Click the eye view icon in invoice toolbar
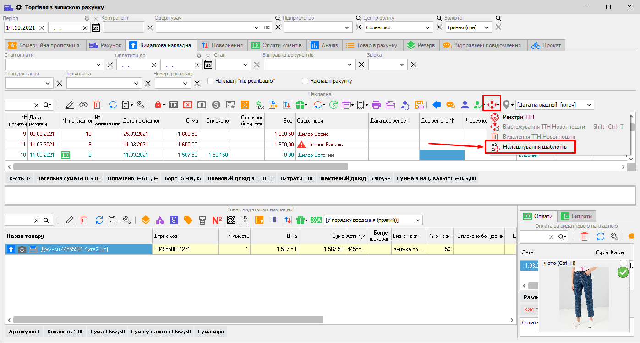The image size is (640, 343). (83, 105)
